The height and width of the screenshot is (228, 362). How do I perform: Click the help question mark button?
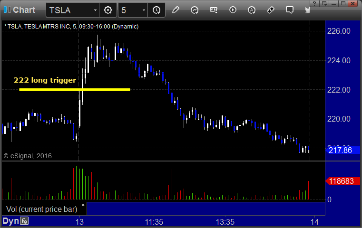(314, 3)
